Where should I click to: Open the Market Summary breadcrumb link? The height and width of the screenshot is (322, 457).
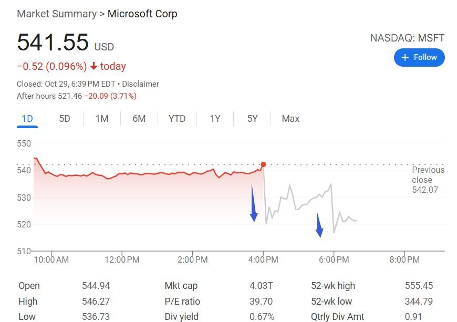(x=57, y=14)
